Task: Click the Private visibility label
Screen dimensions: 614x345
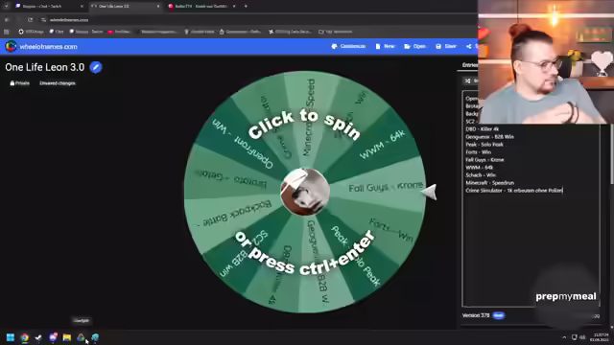Action: coord(19,83)
